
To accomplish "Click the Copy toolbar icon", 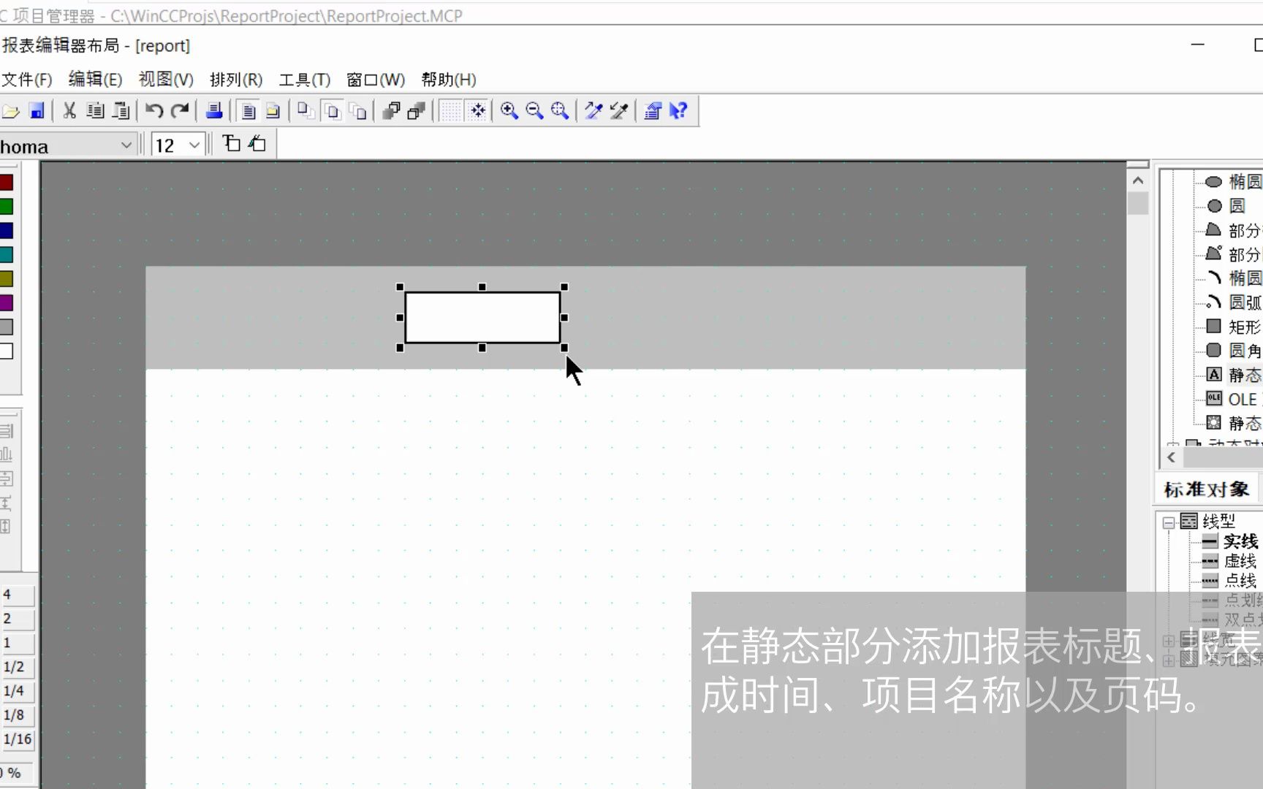I will [95, 111].
